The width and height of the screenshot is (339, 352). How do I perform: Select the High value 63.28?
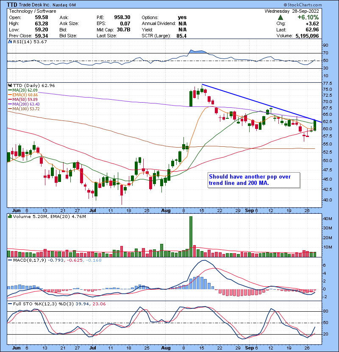click(42, 24)
